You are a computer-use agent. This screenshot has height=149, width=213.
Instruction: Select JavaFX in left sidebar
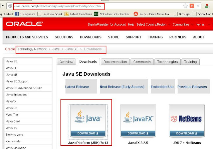click(28, 101)
